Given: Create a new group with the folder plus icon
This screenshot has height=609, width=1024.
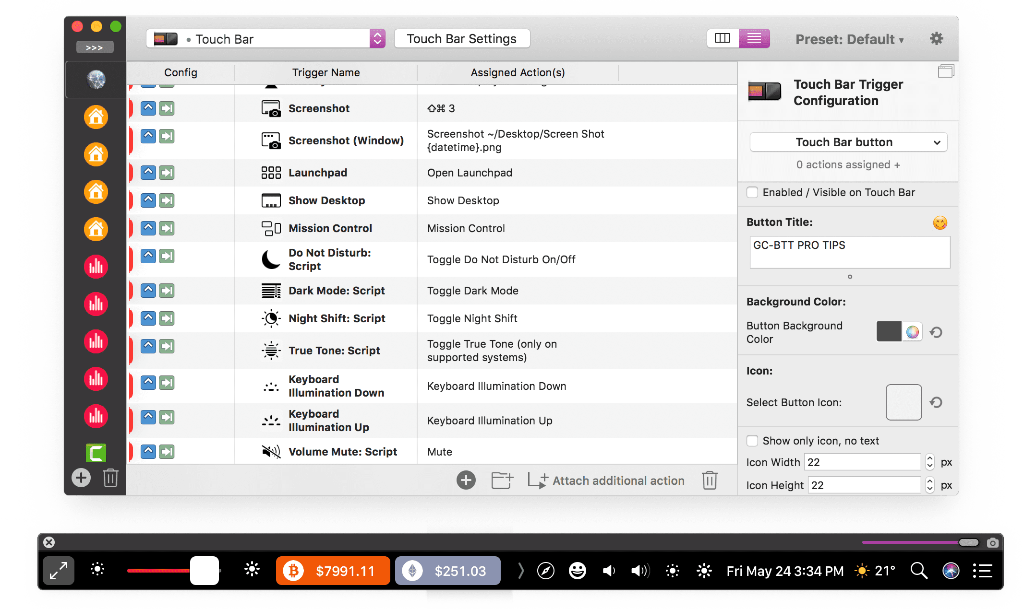Looking at the screenshot, I should [x=502, y=480].
